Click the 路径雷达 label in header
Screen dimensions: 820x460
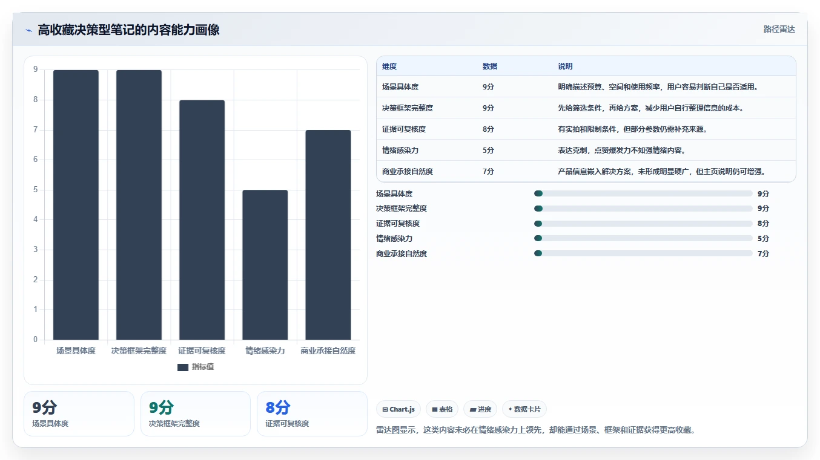click(x=779, y=29)
